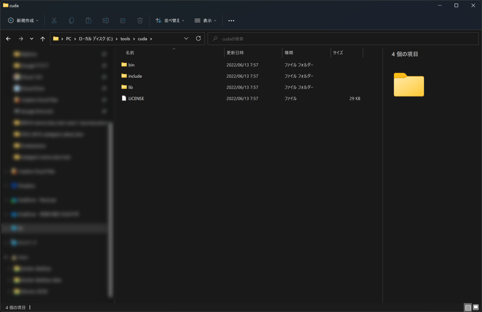Open recent locations dropdown chevron
This screenshot has width=482, height=312.
pyautogui.click(x=32, y=39)
